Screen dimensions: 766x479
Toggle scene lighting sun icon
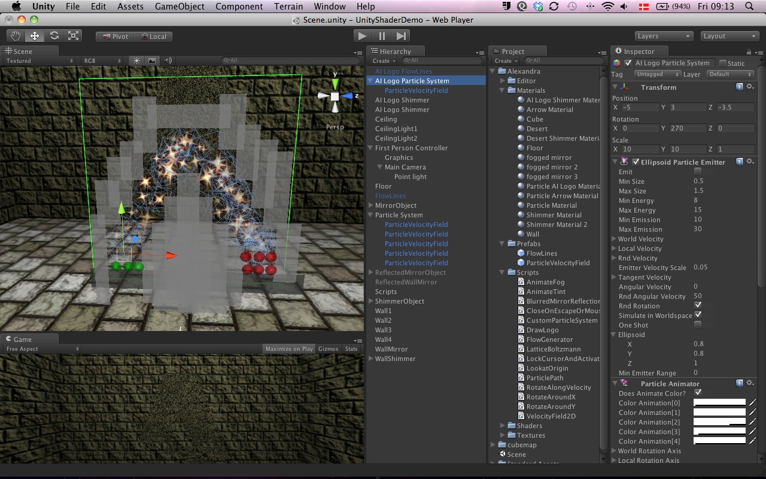point(136,60)
